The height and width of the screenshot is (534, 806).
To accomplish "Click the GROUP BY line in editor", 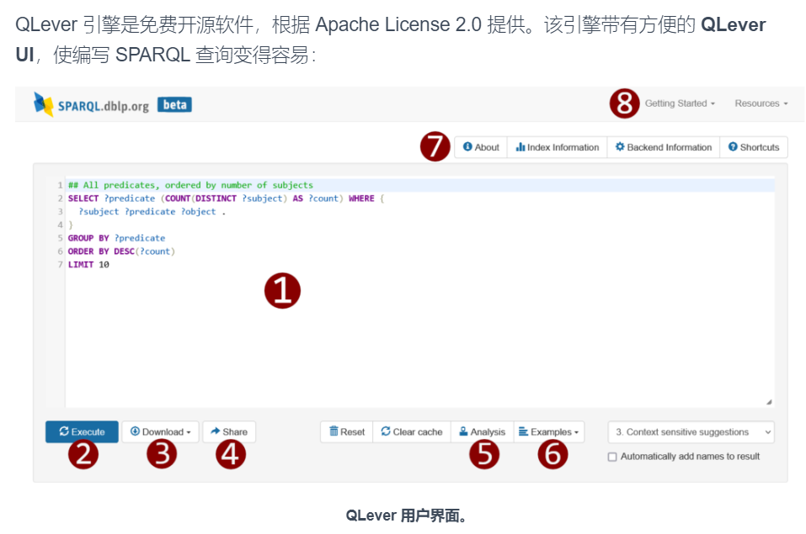I will [117, 238].
